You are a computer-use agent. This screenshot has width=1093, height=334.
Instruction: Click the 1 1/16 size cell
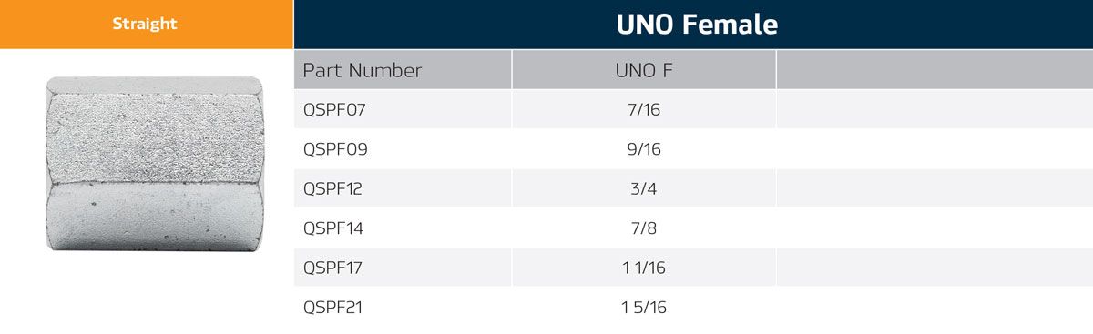[x=644, y=268]
